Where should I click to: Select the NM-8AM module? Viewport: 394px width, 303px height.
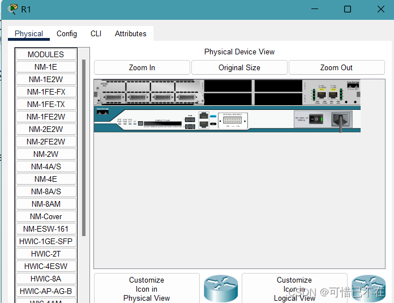pyautogui.click(x=46, y=204)
